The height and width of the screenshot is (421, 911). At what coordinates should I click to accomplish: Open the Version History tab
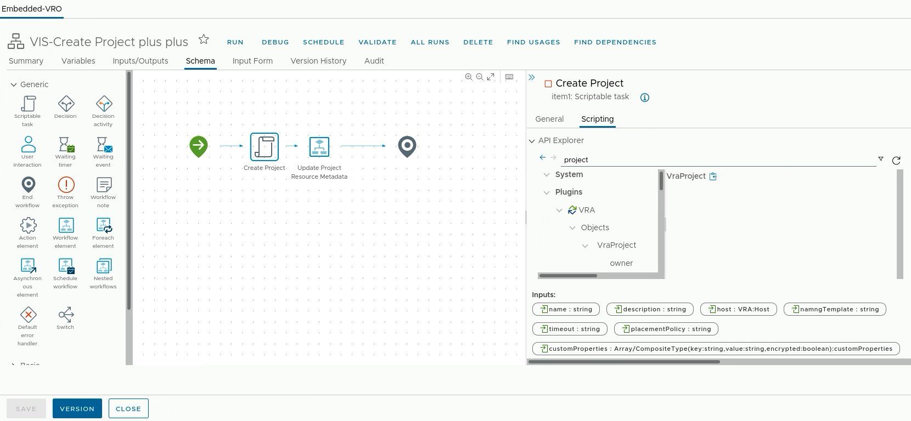pyautogui.click(x=318, y=61)
